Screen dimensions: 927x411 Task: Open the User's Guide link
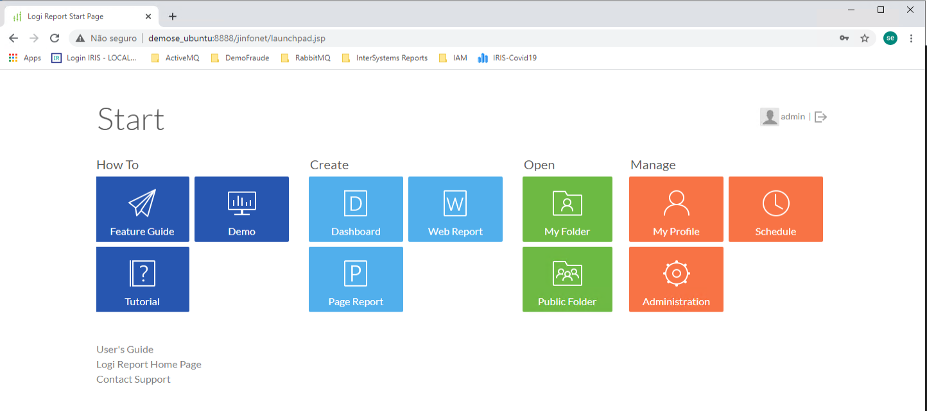[x=125, y=349]
